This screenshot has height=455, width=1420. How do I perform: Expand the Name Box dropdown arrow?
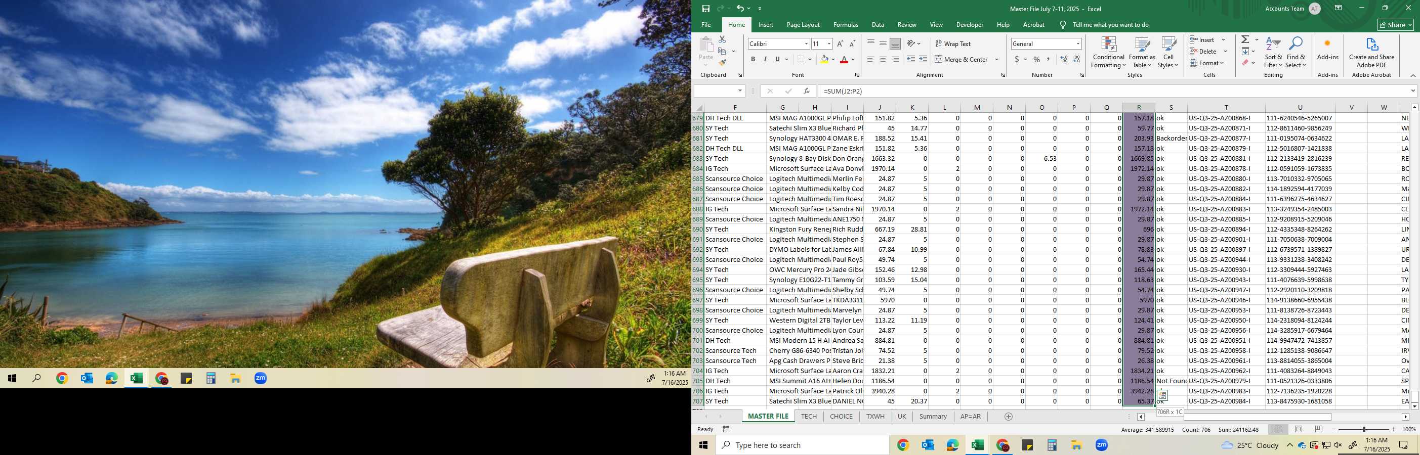point(740,91)
